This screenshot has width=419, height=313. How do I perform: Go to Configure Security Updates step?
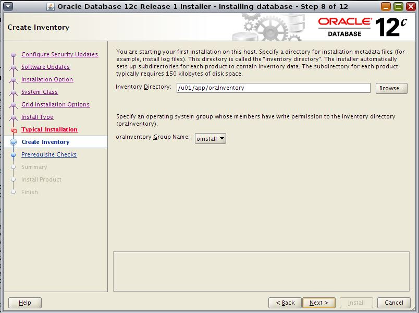[x=59, y=54]
